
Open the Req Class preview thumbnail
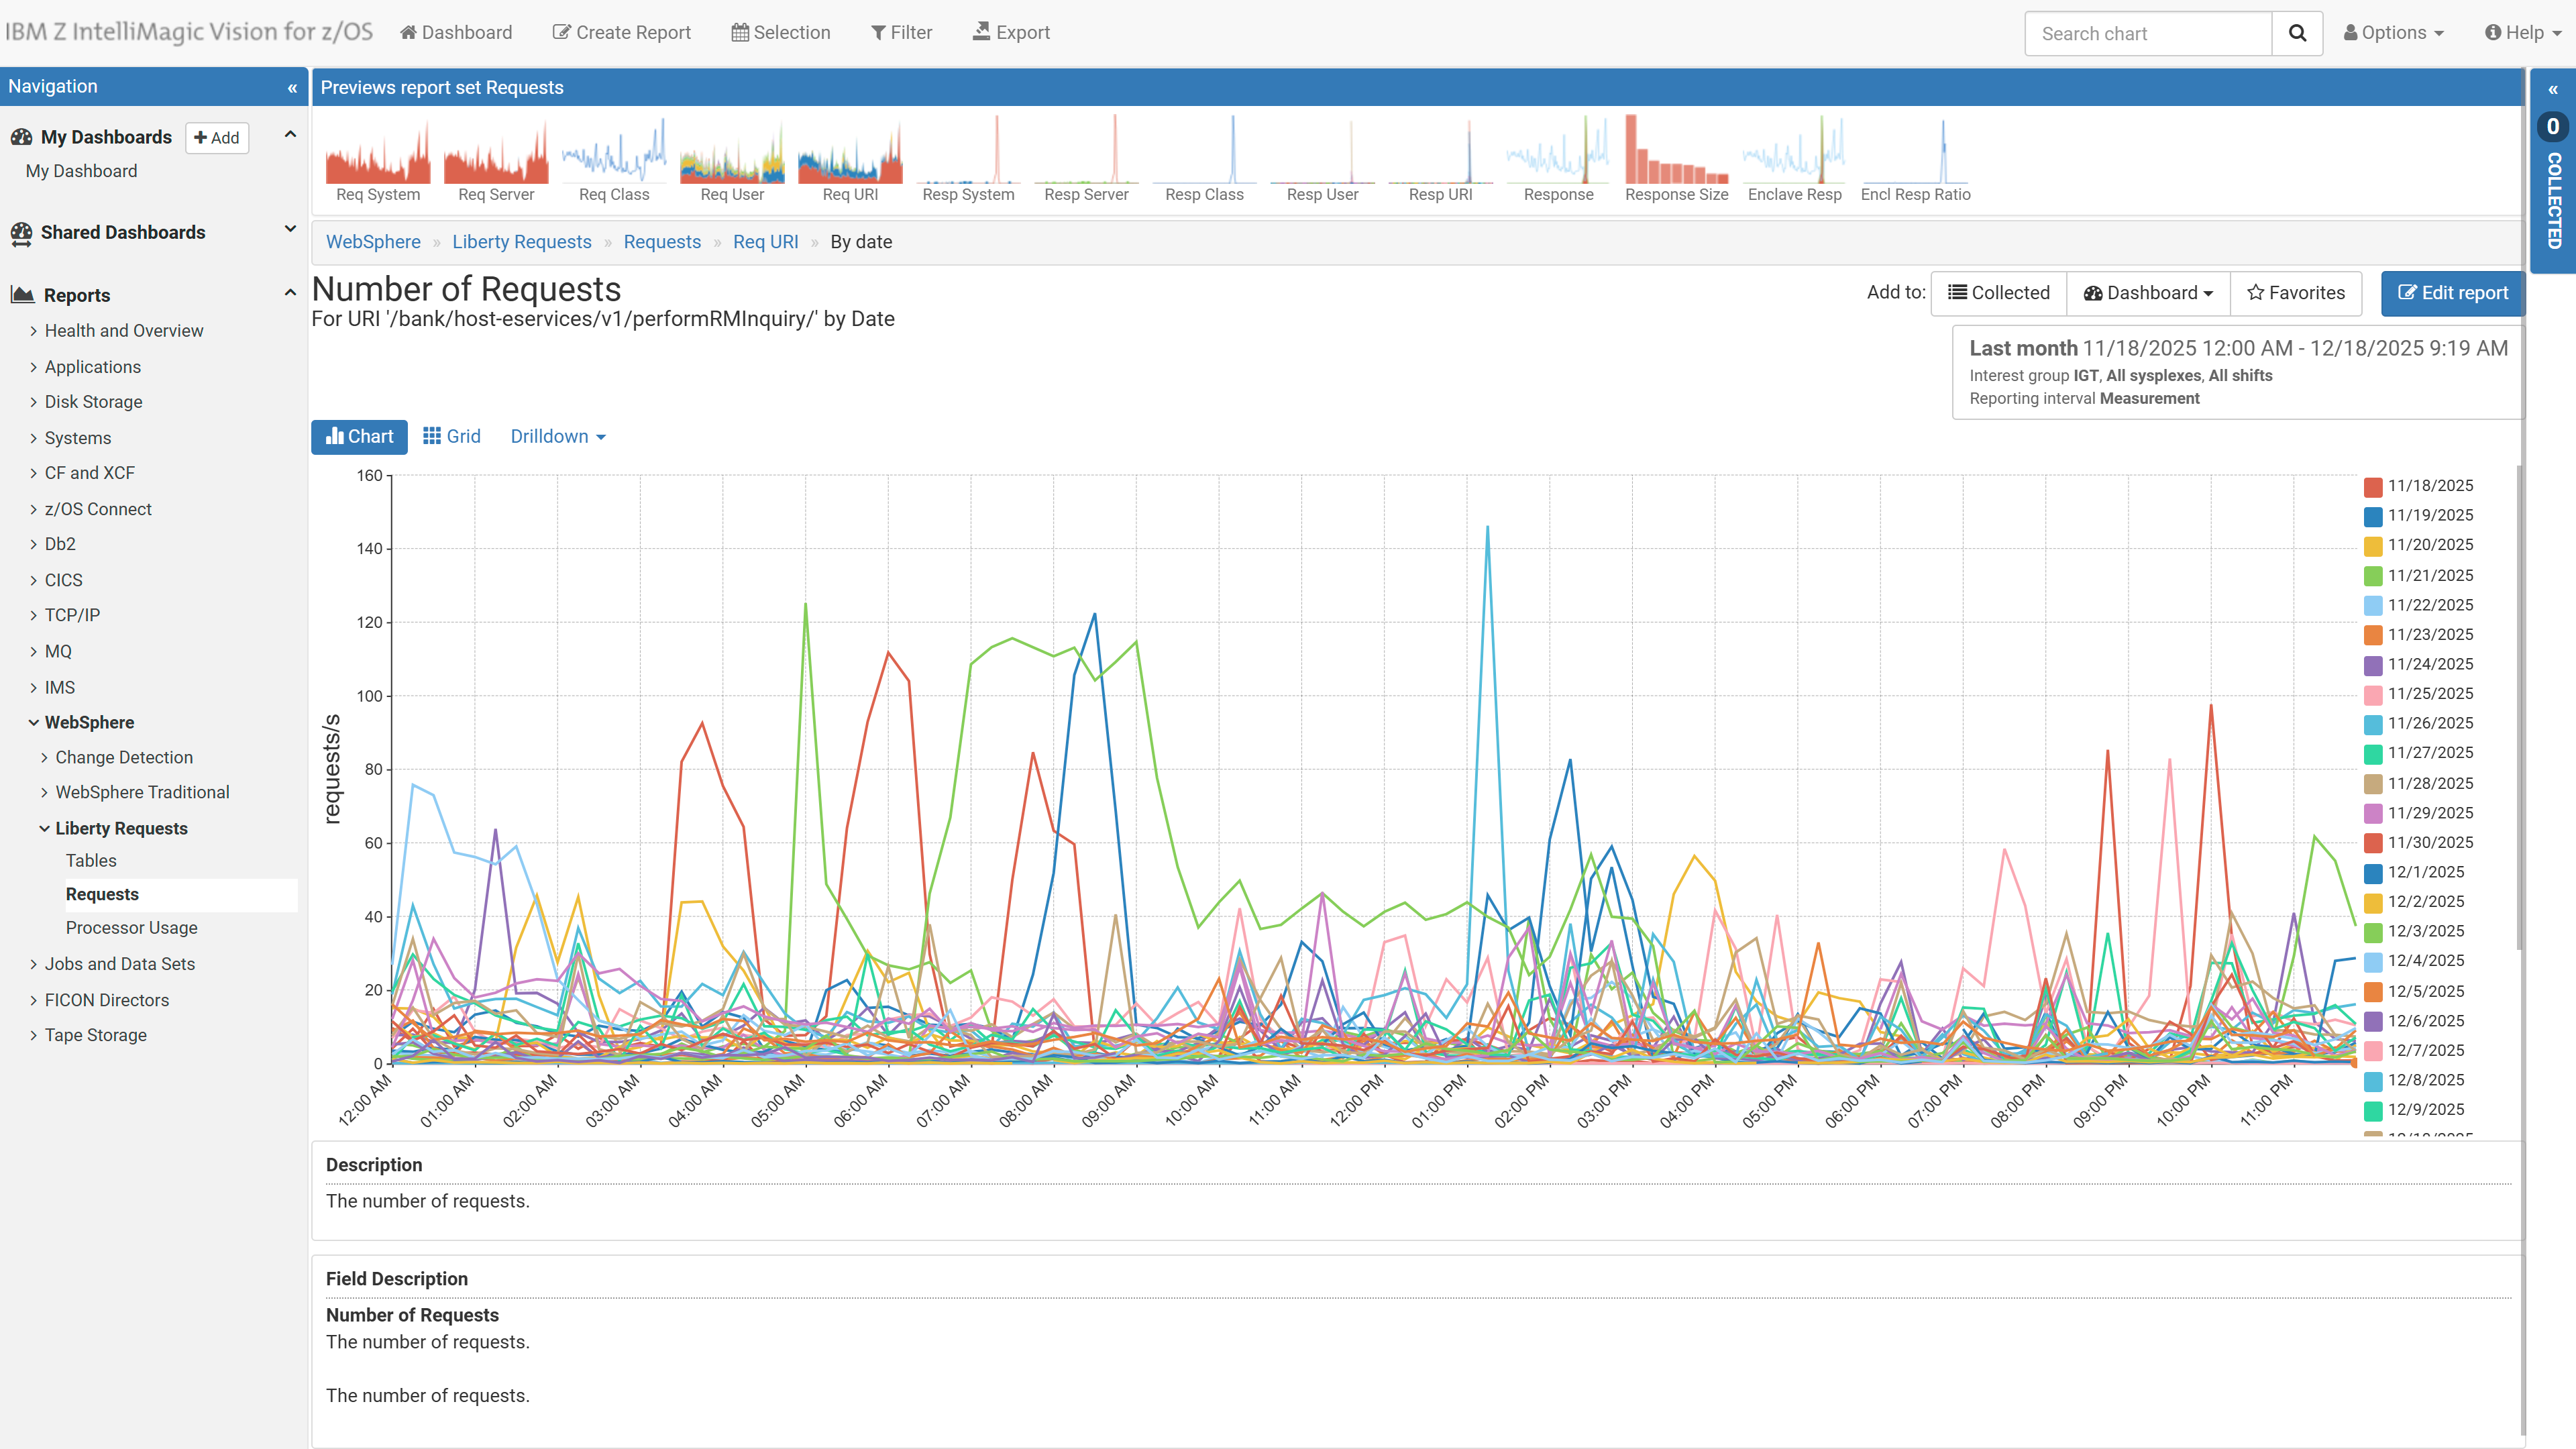[614, 160]
